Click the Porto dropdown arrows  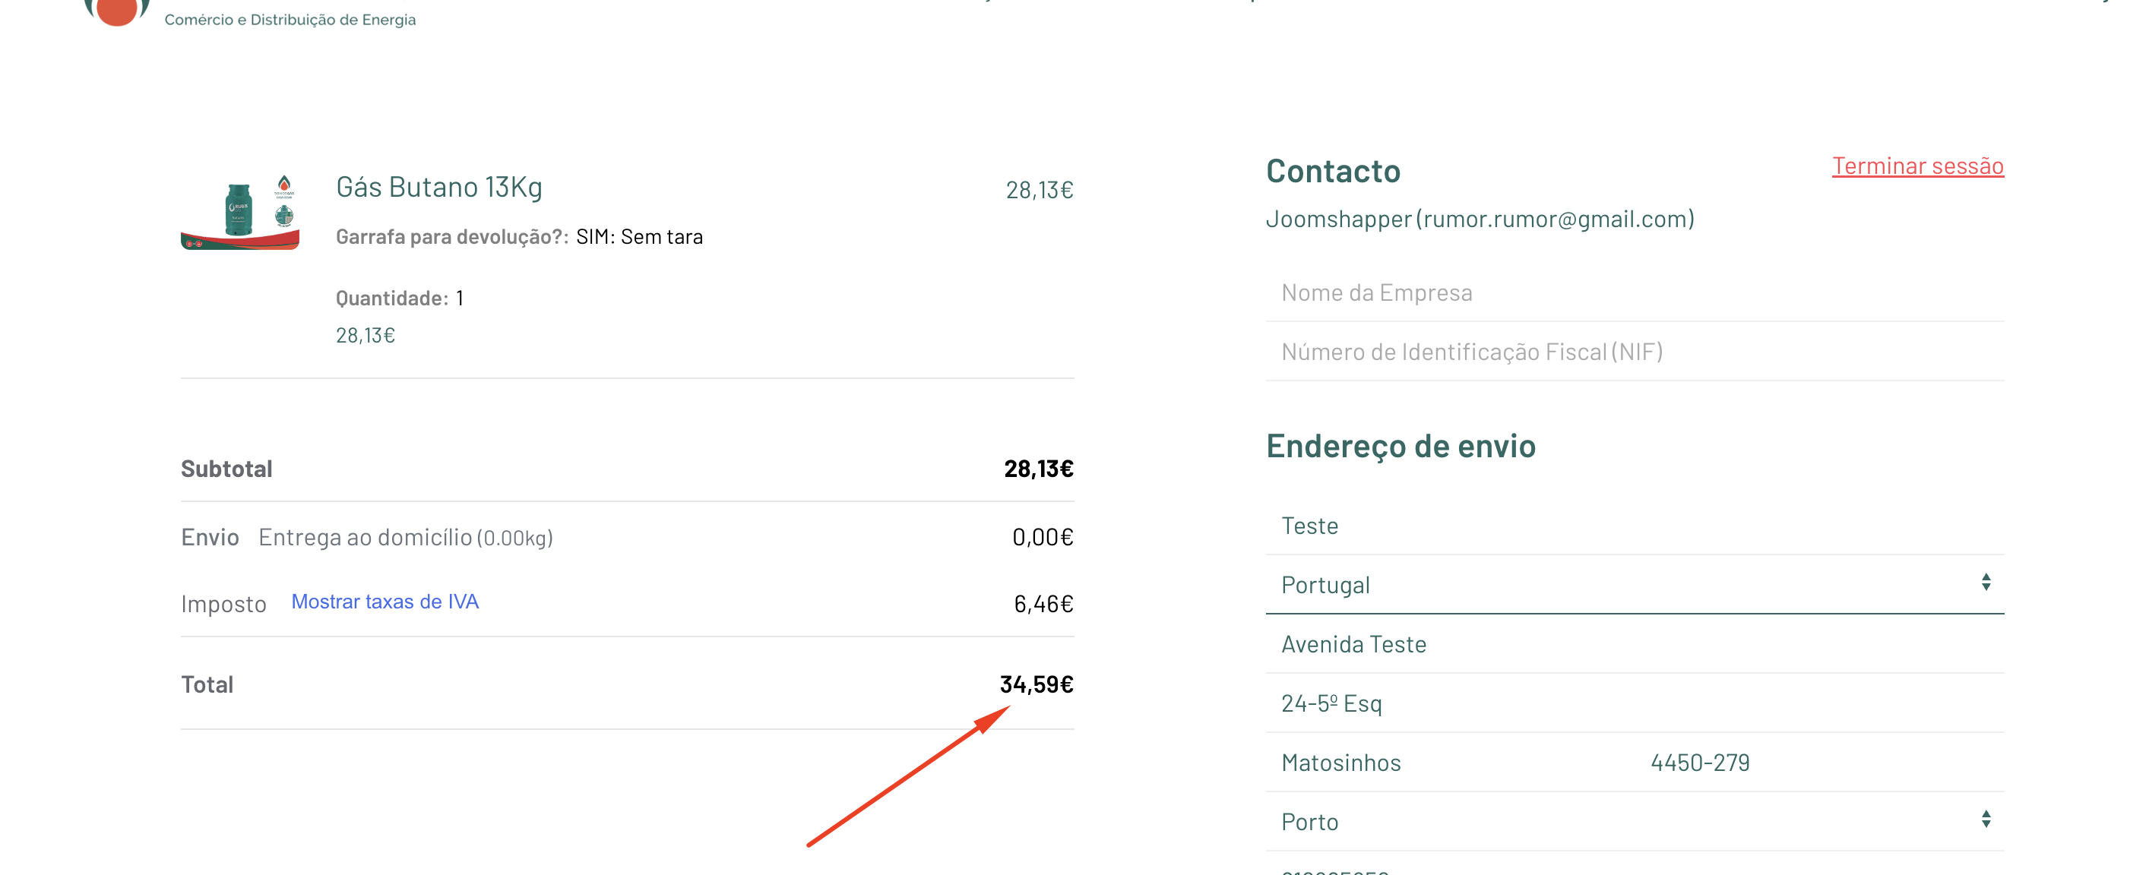[1986, 819]
